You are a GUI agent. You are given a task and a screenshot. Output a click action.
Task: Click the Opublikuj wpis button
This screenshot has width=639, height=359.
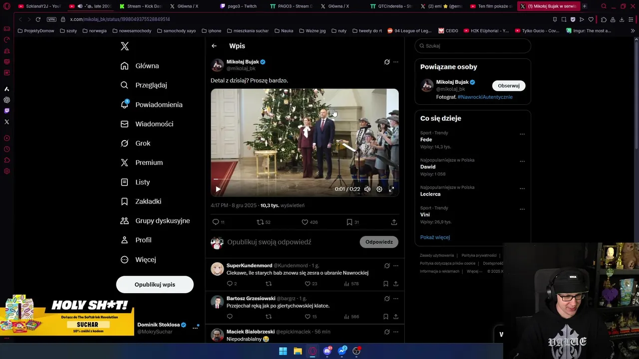click(x=155, y=284)
